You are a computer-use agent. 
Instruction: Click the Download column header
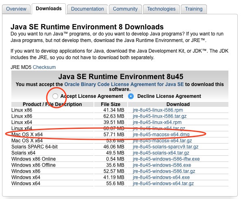[178, 104]
